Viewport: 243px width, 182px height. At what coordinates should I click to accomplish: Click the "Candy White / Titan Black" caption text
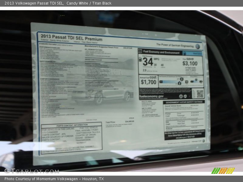pyautogui.click(x=89, y=3)
